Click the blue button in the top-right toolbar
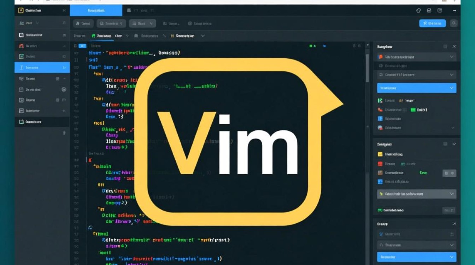Screen dimensions: 475x265 pyautogui.click(x=432, y=23)
